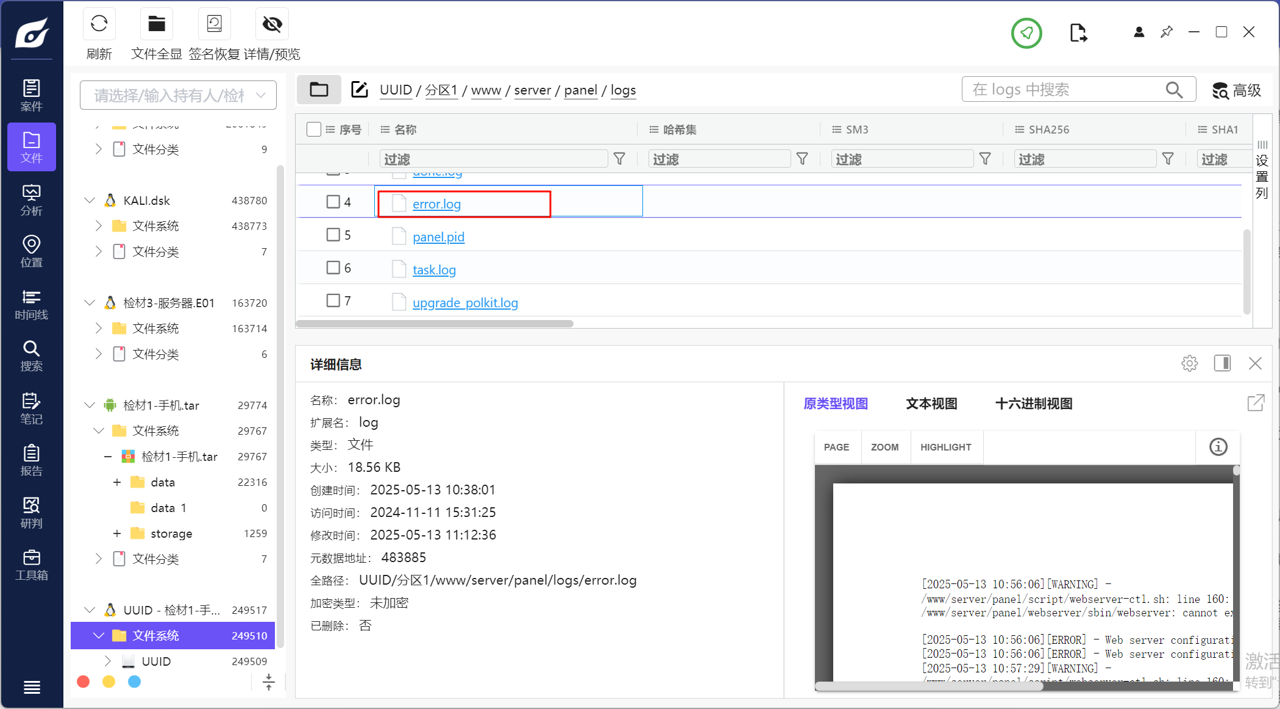Click the 工具箱 toolbox sidebar icon
Viewport: 1280px width, 709px height.
[x=31, y=565]
